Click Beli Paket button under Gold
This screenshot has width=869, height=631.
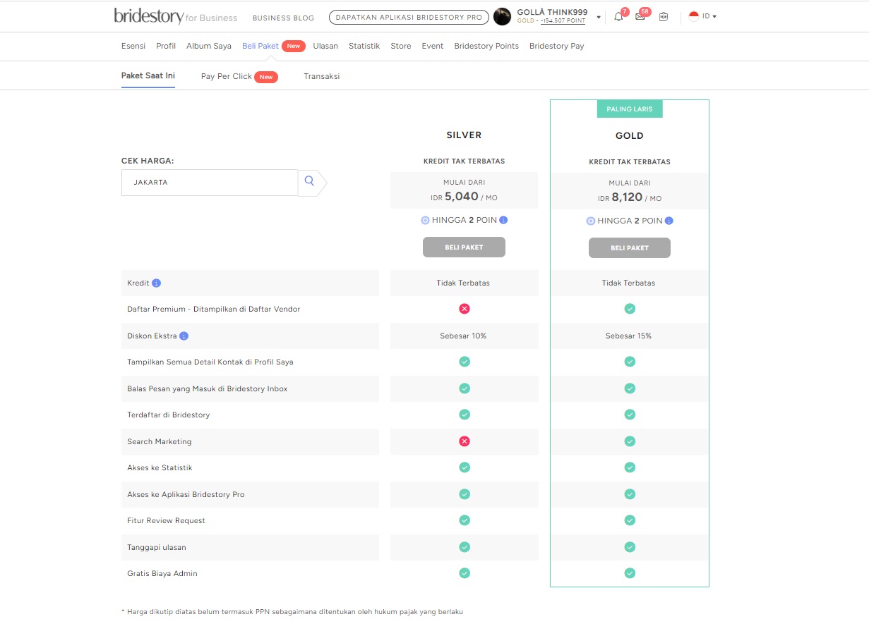point(630,248)
